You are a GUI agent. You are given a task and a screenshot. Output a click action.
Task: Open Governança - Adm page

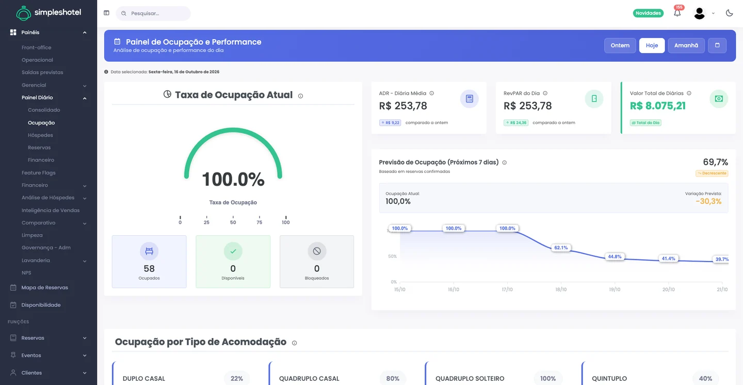point(46,248)
